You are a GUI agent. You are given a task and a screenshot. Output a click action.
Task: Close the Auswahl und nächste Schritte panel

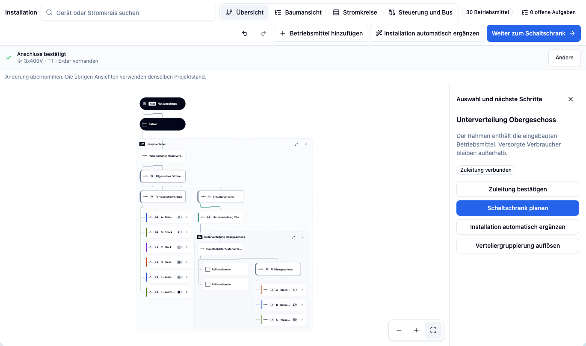[x=570, y=99]
